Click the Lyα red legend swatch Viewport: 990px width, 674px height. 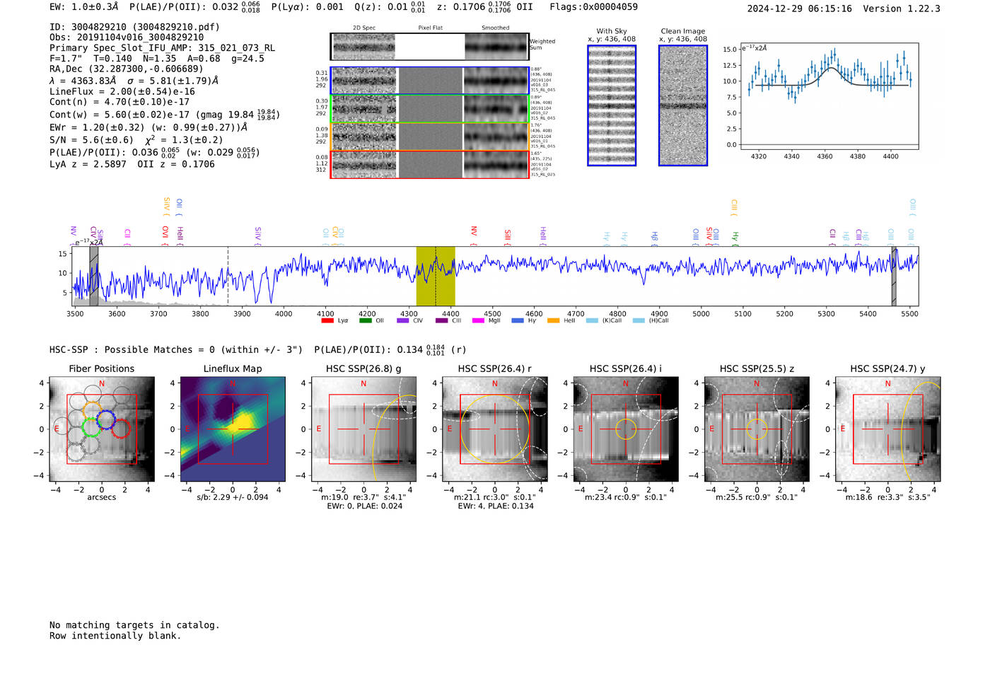327,320
